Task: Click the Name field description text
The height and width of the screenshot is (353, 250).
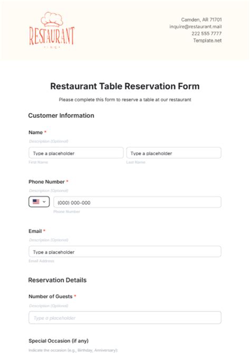Action: (49, 142)
